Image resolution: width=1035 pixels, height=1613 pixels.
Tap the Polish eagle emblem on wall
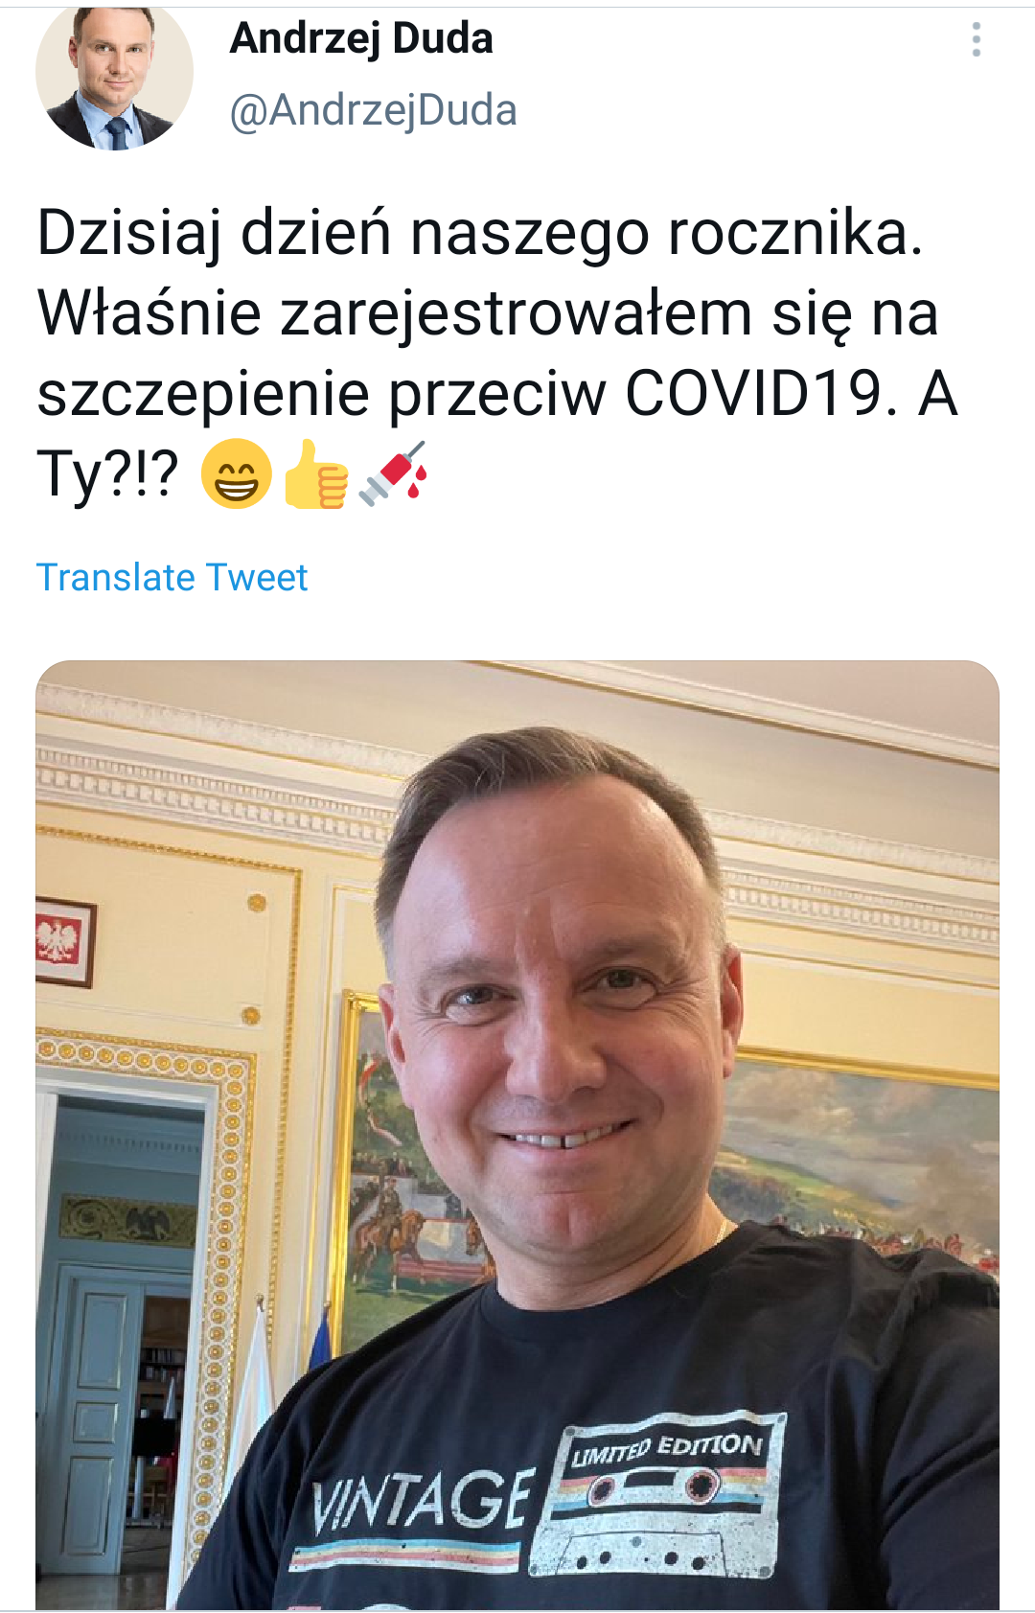tap(63, 941)
